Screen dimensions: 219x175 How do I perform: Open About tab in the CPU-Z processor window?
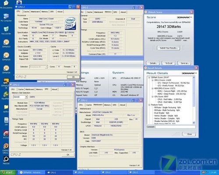[x=60, y=12]
